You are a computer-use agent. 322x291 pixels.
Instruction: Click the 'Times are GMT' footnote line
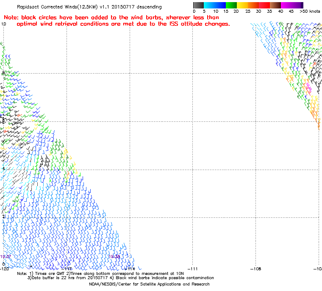pyautogui.click(x=100, y=274)
